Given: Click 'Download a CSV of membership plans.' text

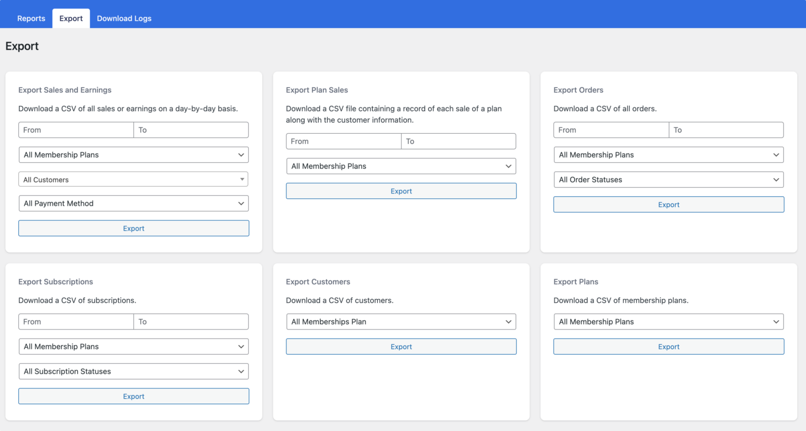Looking at the screenshot, I should click(621, 300).
